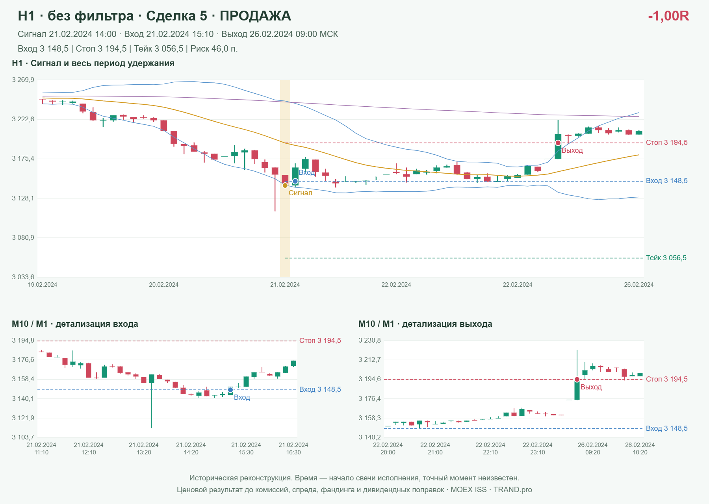This screenshot has width=709, height=504.
Task: Click 'Вход 3 148,5' label in entry detail chart
Action: pyautogui.click(x=320, y=389)
